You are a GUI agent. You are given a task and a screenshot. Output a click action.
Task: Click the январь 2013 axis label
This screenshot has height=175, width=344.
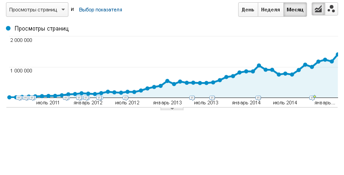(x=167, y=103)
